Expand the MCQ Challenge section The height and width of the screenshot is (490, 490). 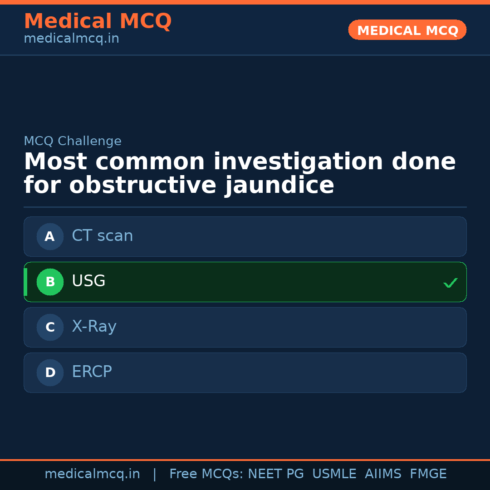click(x=73, y=141)
